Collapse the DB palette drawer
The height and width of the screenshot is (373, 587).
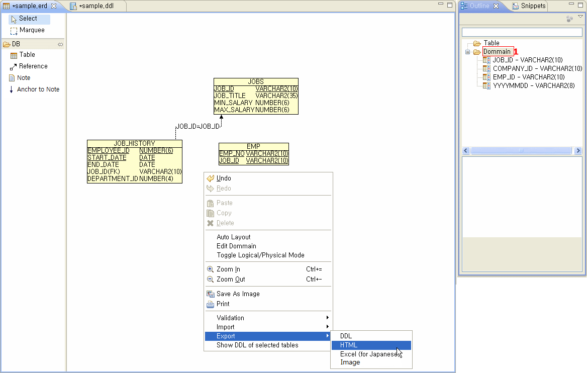pyautogui.click(x=60, y=44)
